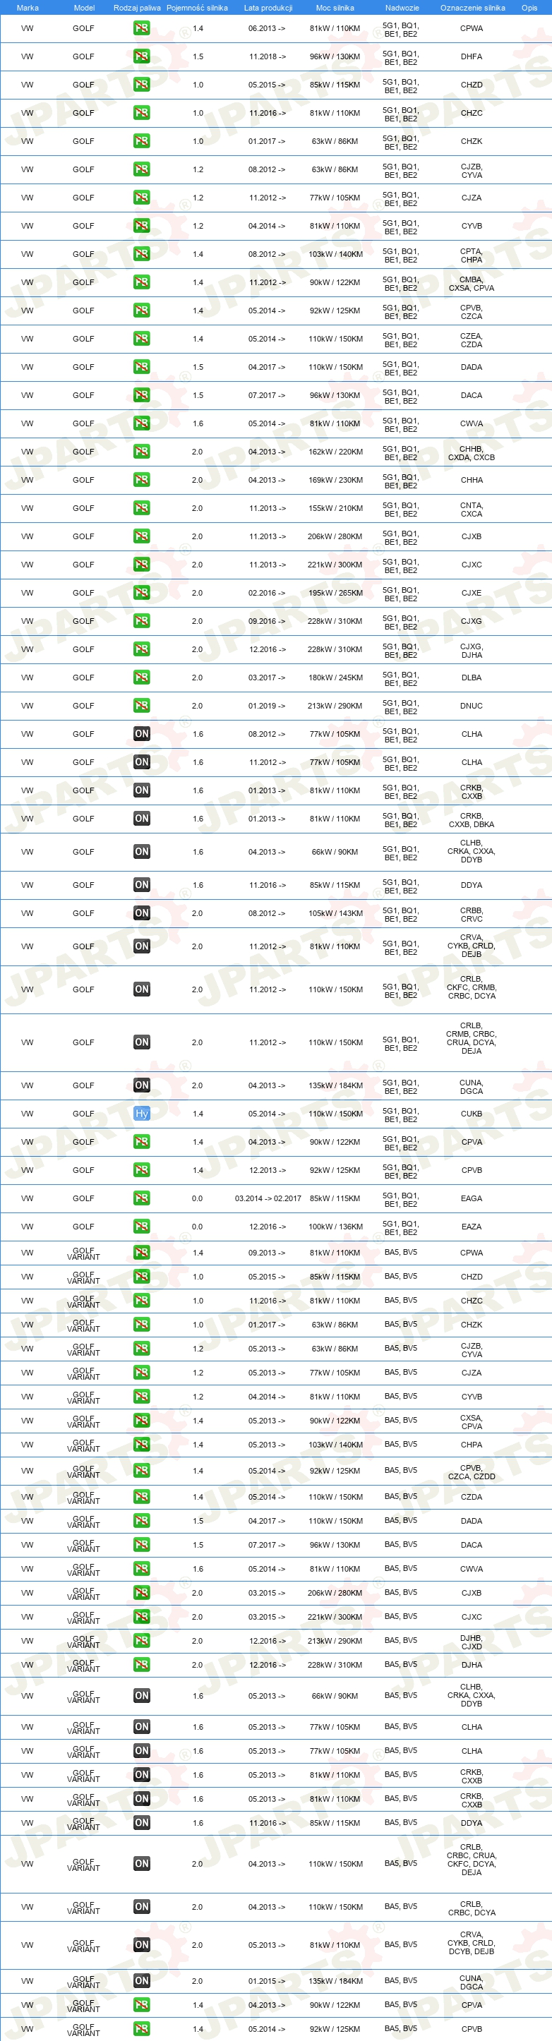
Task: Click the production date 11.2018 ->
Action: pyautogui.click(x=268, y=57)
